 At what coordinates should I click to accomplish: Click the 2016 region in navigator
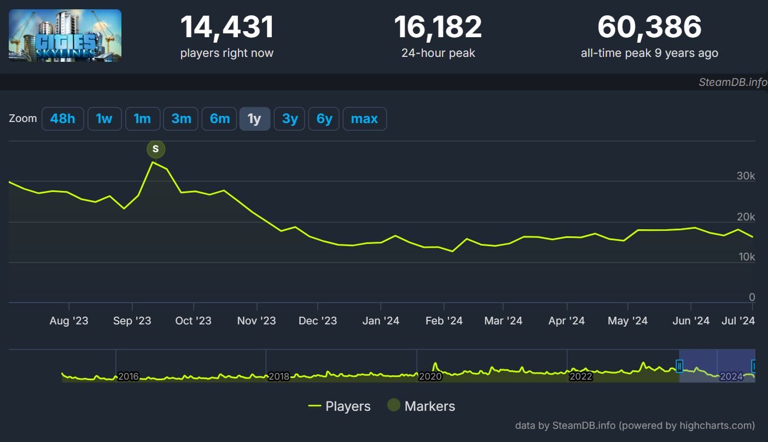click(x=129, y=376)
